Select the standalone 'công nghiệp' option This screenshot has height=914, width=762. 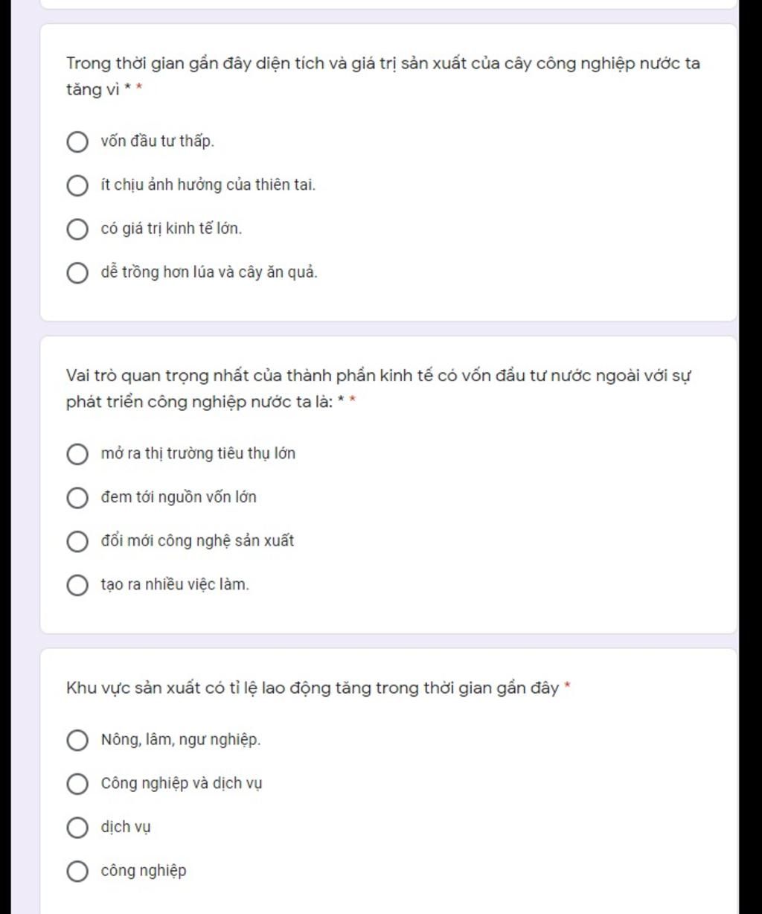(x=77, y=872)
